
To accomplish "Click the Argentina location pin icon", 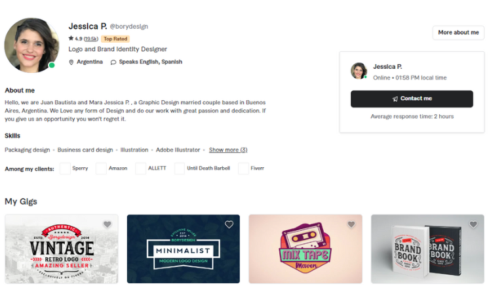I will (x=71, y=62).
